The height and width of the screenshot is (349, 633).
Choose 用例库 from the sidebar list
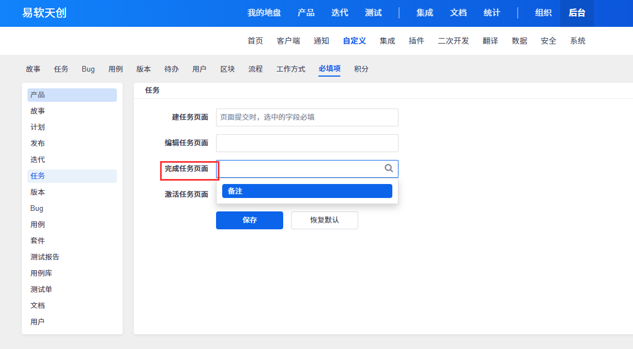41,273
